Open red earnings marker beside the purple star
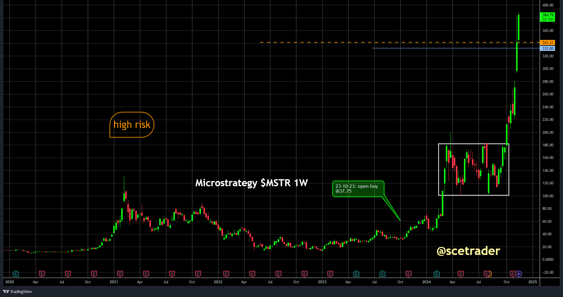This screenshot has height=297, width=563. [x=512, y=274]
